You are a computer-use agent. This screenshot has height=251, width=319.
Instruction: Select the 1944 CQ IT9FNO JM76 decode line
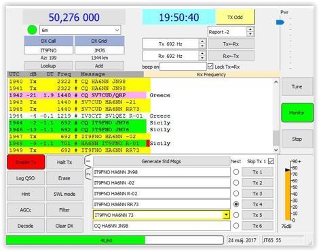click(x=77, y=122)
